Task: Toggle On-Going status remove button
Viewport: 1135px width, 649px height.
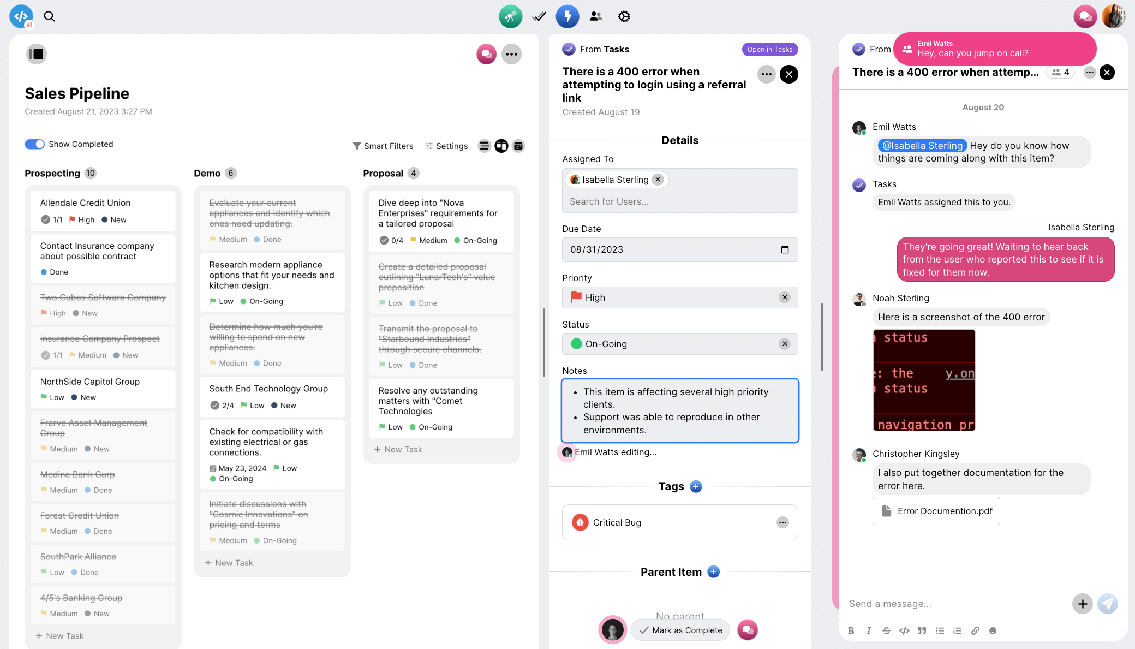Action: point(786,344)
